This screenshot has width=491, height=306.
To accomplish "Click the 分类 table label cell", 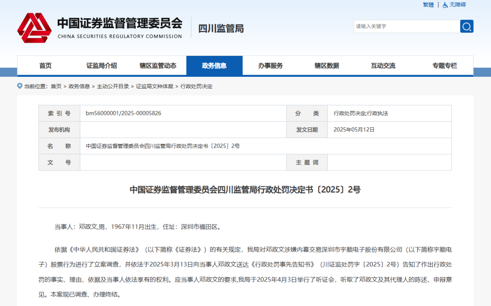I will [x=307, y=113].
